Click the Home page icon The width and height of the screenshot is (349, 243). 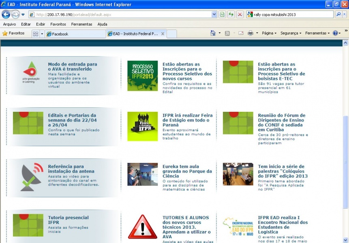tap(213, 33)
